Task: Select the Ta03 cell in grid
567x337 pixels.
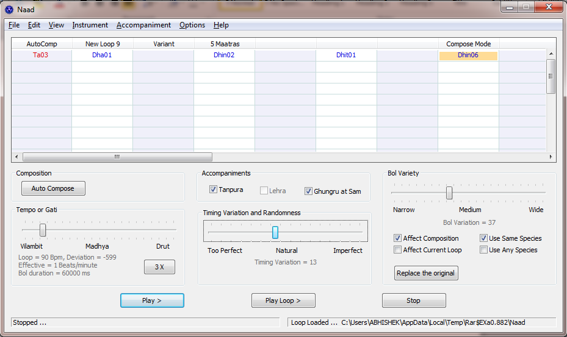Action: [40, 55]
